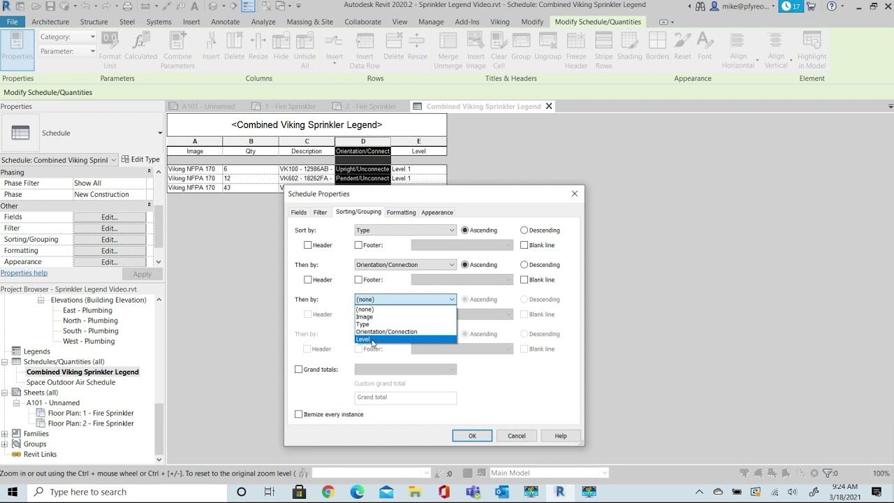Enable Footer checkbox under Sort by Type
894x503 pixels.
pos(358,245)
